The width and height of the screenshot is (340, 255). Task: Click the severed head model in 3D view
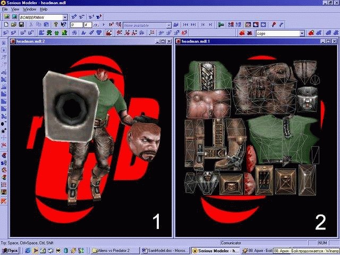click(x=144, y=139)
